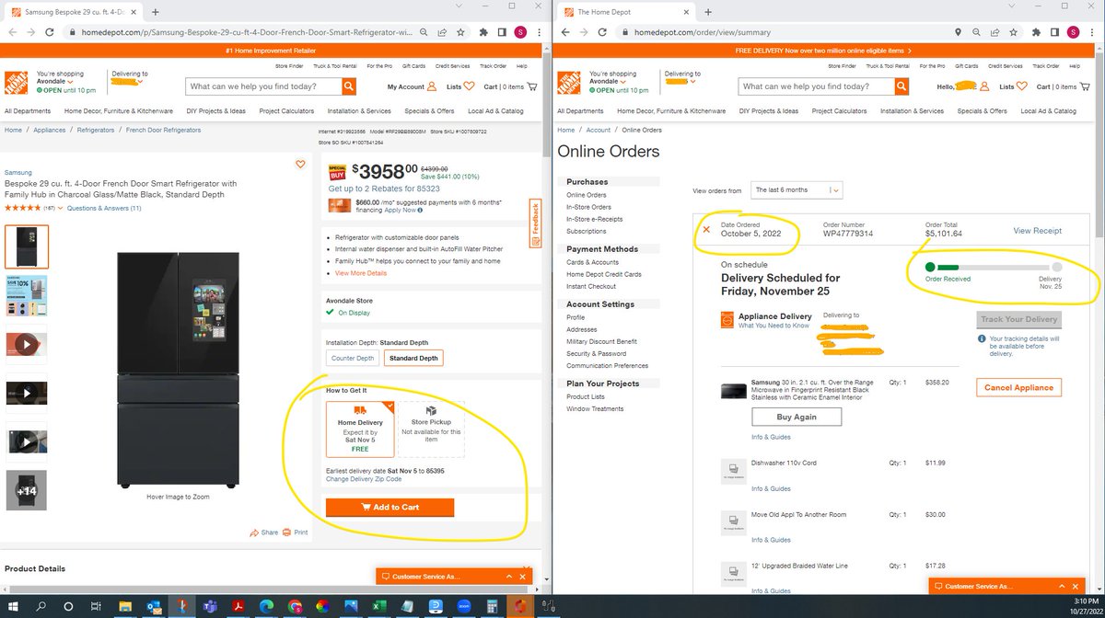Open Zoom app from the taskbar
This screenshot has height=618, width=1105.
(464, 607)
